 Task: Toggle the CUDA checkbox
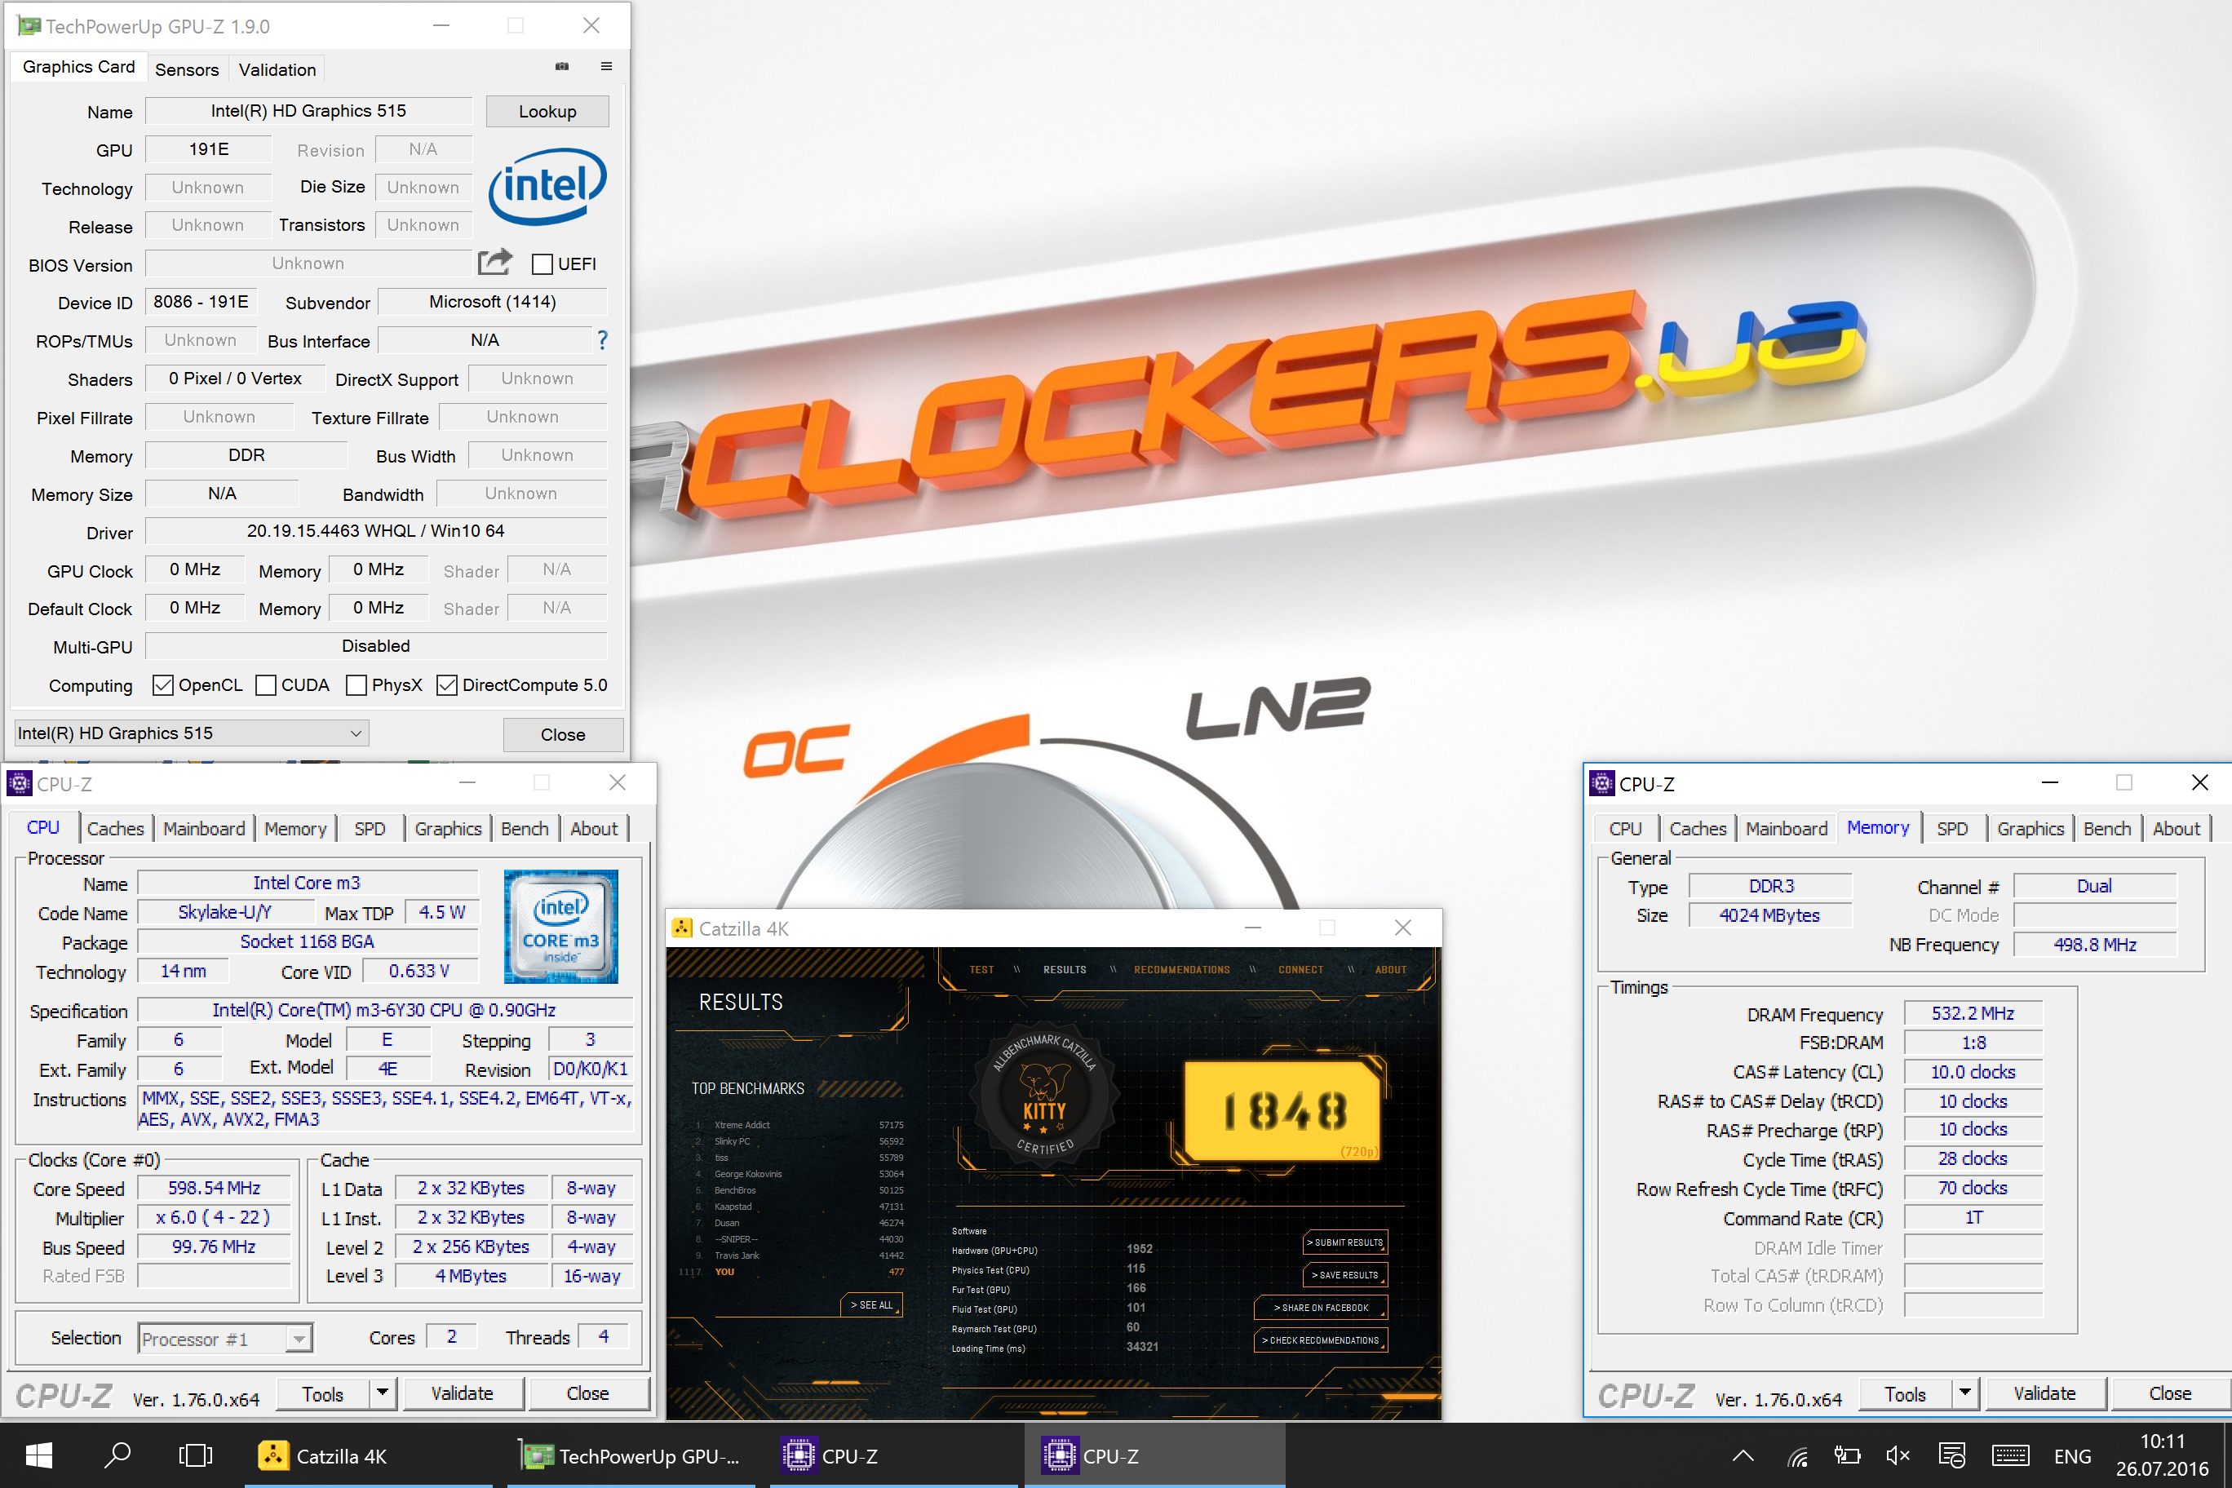point(266,685)
